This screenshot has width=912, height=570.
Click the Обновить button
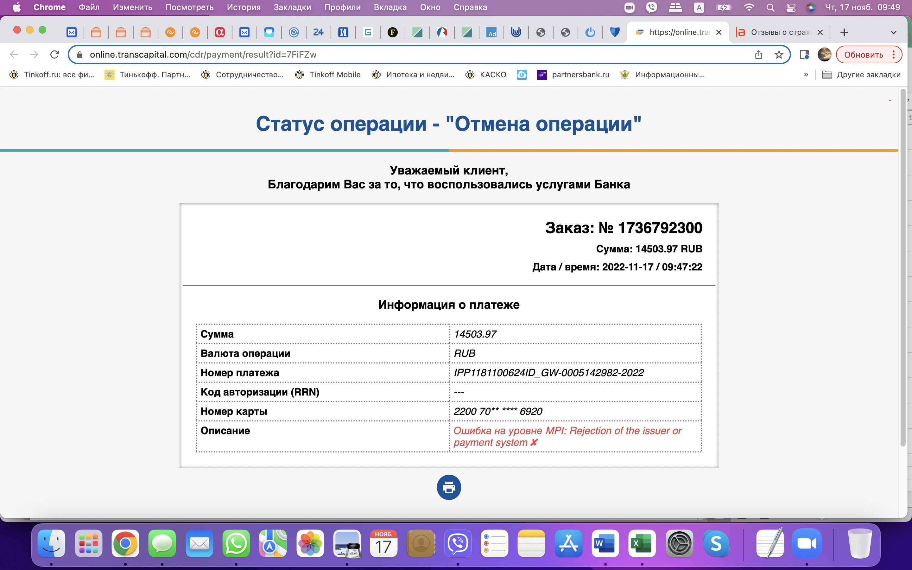pyautogui.click(x=863, y=55)
